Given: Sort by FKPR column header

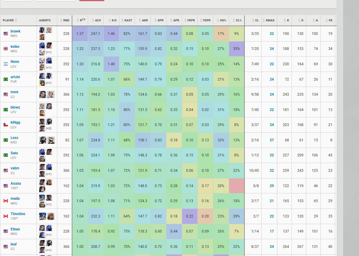Looking at the screenshot, I should pos(190,20).
